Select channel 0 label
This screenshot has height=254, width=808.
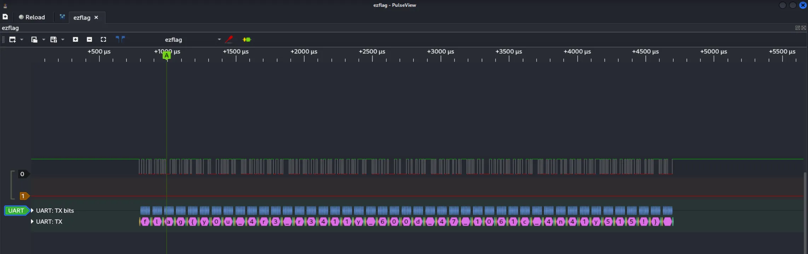(24, 174)
